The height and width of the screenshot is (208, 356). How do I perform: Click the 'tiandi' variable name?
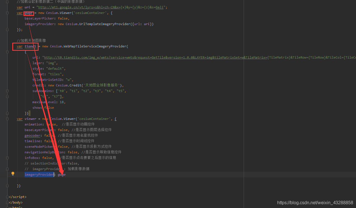30,46
